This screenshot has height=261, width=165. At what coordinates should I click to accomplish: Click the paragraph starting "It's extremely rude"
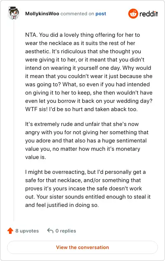pyautogui.click(x=87, y=140)
